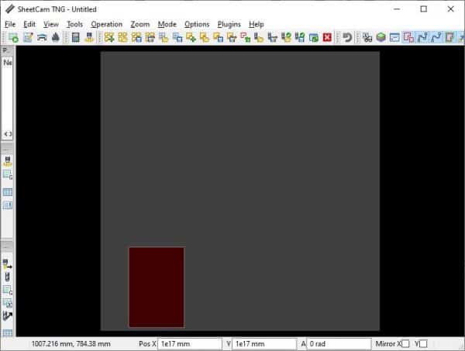Click the undo arrow icon
The height and width of the screenshot is (351, 465).
pyautogui.click(x=347, y=37)
